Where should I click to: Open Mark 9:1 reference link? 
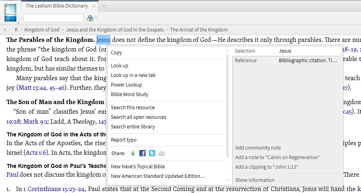point(36,122)
